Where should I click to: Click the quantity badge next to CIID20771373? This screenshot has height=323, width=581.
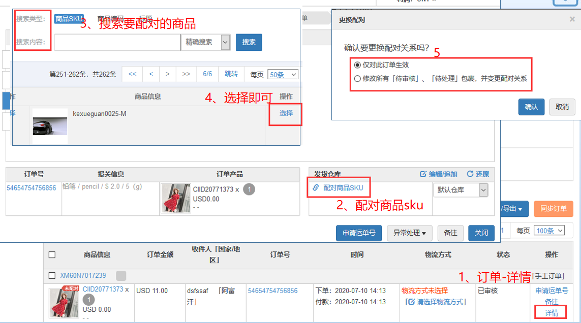(249, 189)
